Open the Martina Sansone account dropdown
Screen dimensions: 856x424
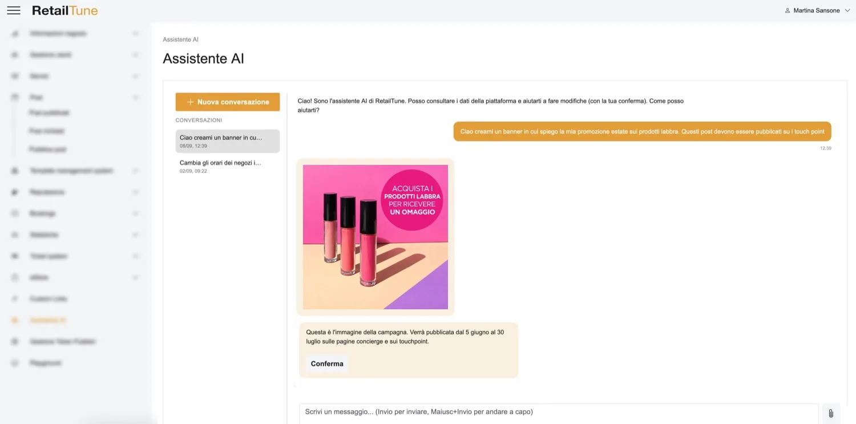click(817, 10)
